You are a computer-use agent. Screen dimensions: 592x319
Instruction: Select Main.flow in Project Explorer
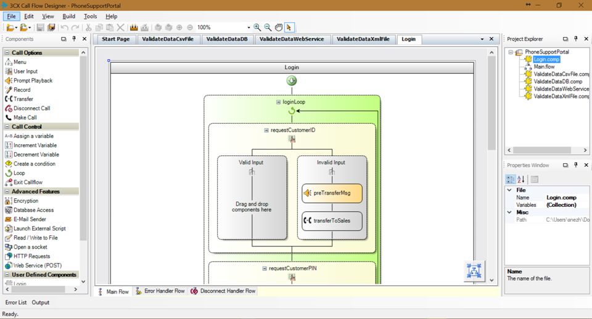point(544,67)
